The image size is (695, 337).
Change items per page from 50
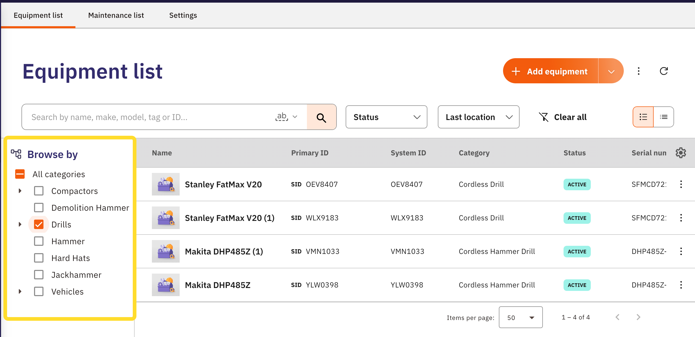tap(520, 317)
